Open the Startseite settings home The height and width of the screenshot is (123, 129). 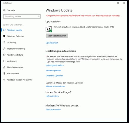click(x=11, y=10)
